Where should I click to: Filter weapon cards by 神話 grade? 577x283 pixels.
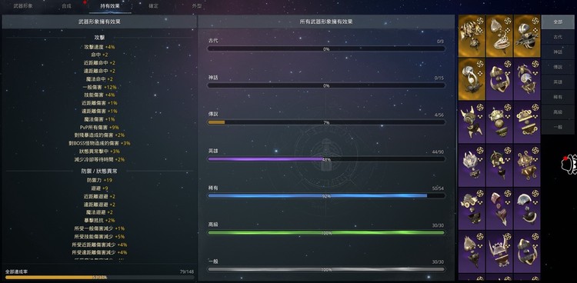point(558,52)
